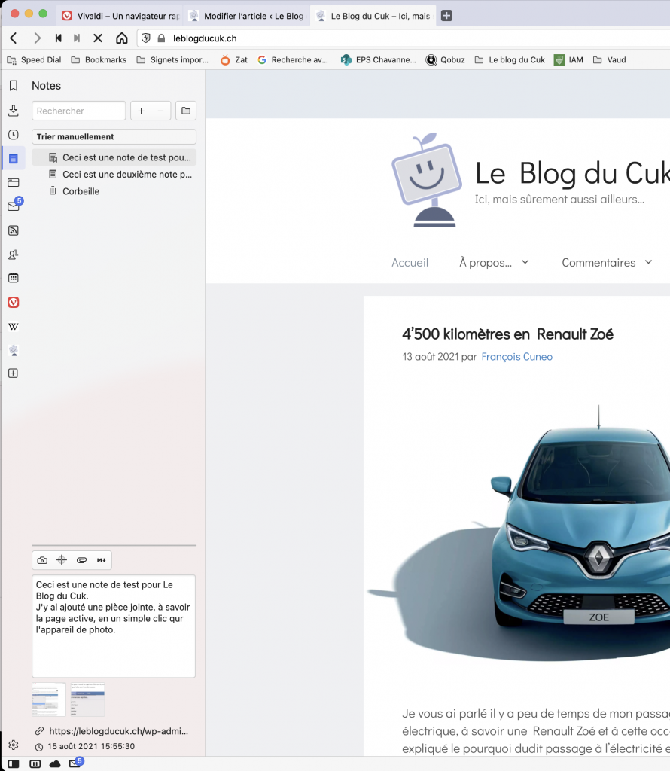The height and width of the screenshot is (771, 670).
Task: Show site info via padlock icon
Action: pyautogui.click(x=161, y=38)
